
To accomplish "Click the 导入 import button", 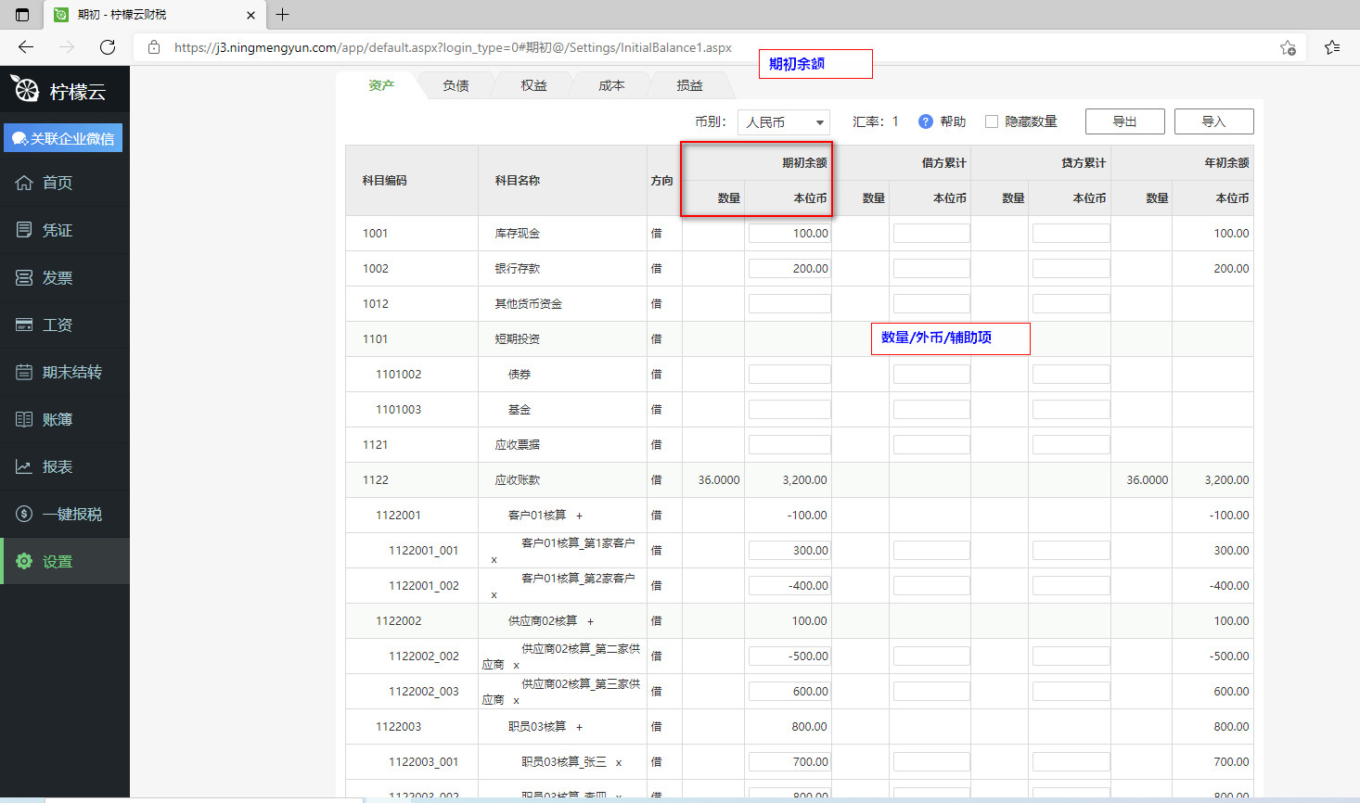I will pos(1213,121).
